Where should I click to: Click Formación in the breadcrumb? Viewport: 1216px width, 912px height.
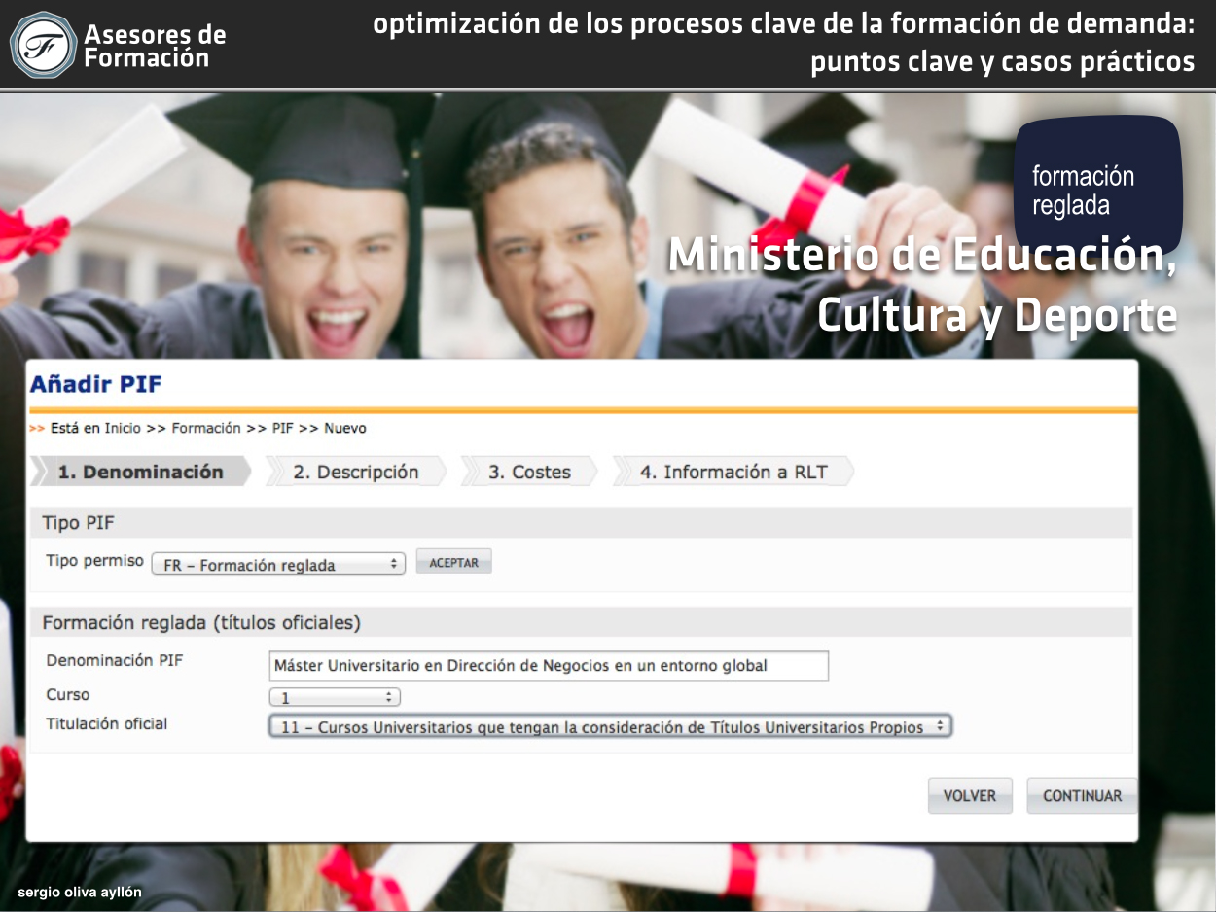(x=206, y=428)
